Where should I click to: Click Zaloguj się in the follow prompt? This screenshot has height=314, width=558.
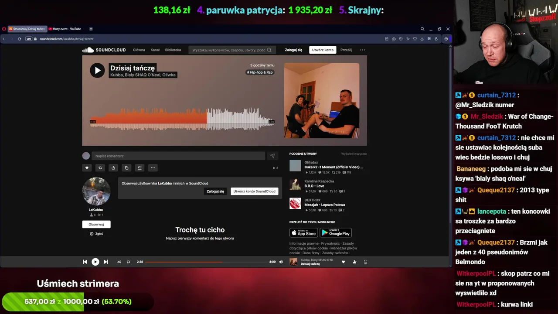point(215,191)
